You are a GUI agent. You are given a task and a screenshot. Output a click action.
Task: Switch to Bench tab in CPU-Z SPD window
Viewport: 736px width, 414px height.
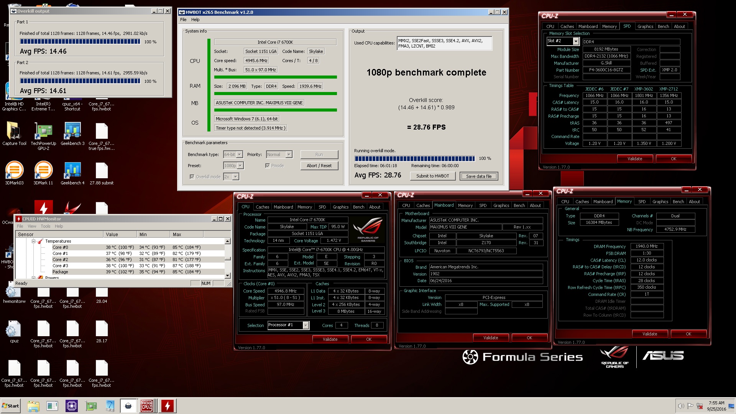(x=663, y=26)
